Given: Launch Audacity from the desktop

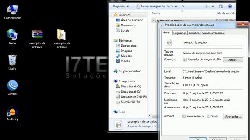Looking at the screenshot, I should [12, 113].
